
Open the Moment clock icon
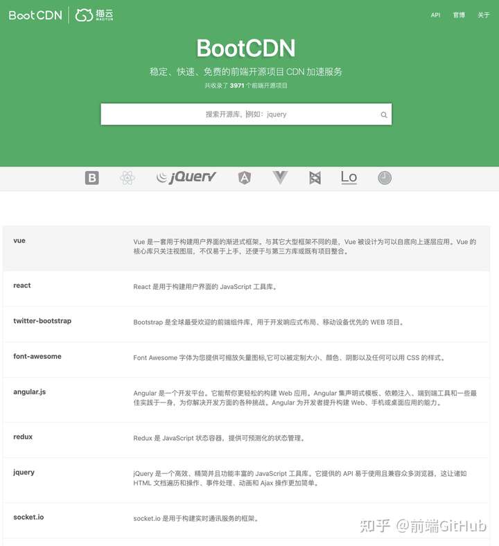point(385,178)
